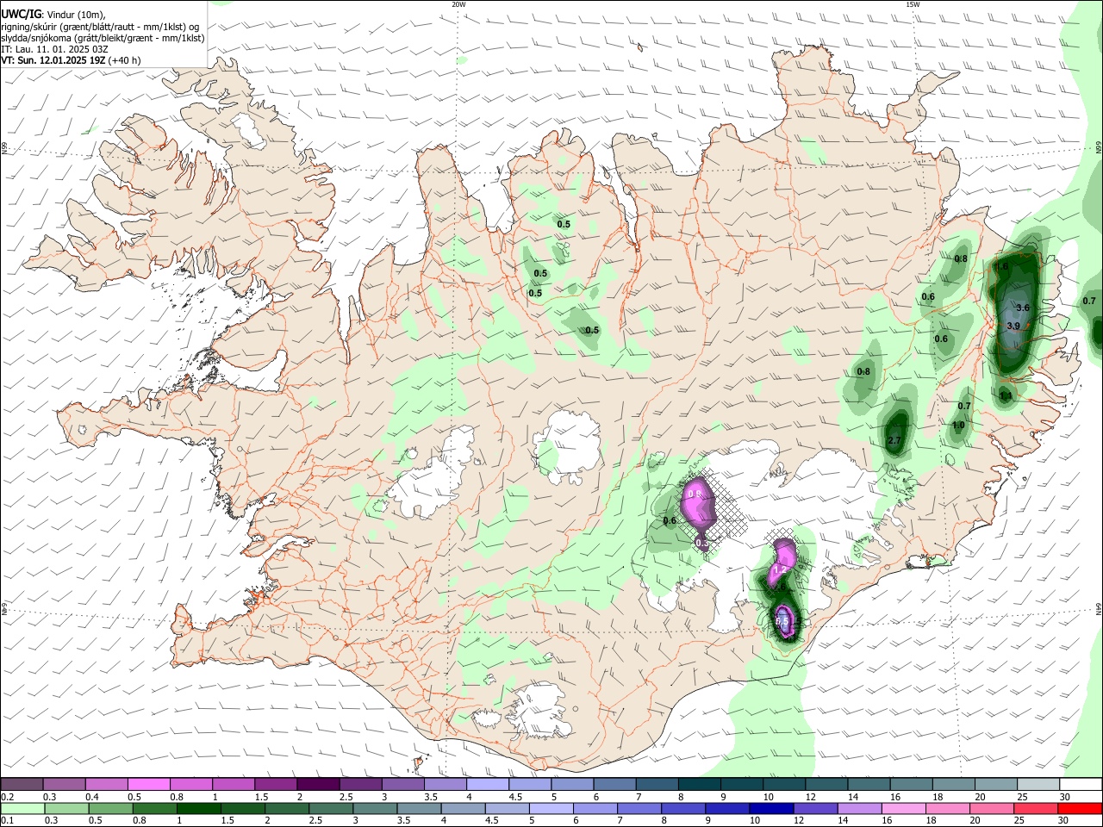Image resolution: width=1103 pixels, height=827 pixels.
Task: Click the pink bottom-row swatch labeled 20
Action: [x=991, y=809]
